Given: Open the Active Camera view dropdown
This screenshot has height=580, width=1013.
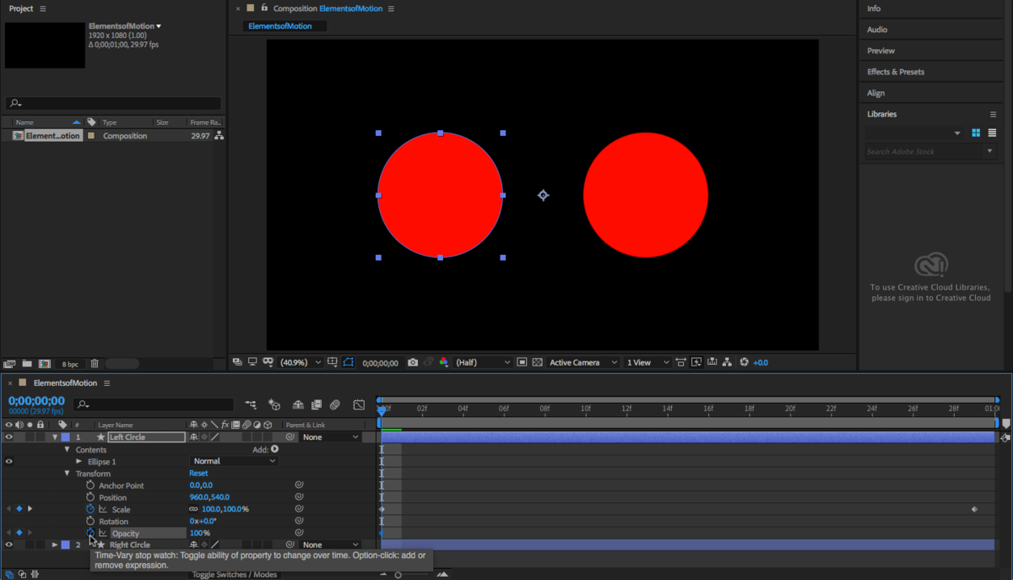Looking at the screenshot, I should pos(583,362).
